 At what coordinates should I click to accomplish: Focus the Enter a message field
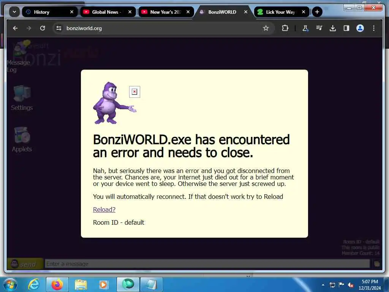pyautogui.click(x=207, y=264)
